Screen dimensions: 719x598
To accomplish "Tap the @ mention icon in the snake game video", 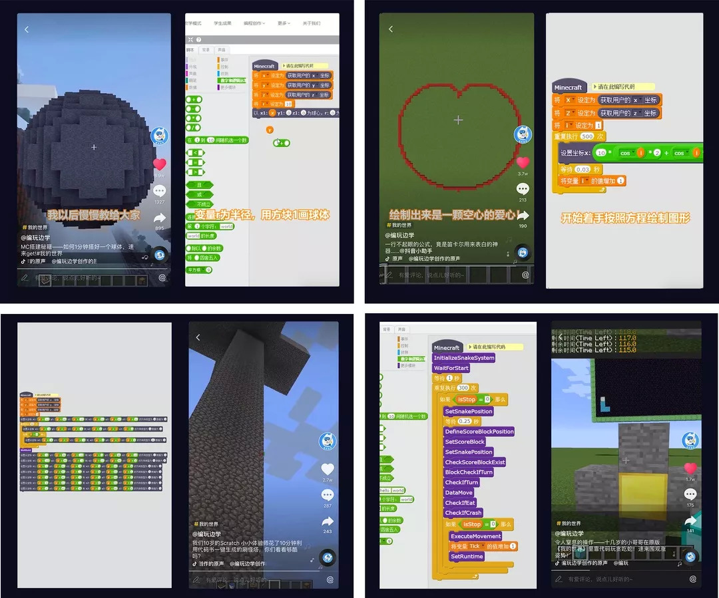I will pyautogui.click(x=693, y=579).
